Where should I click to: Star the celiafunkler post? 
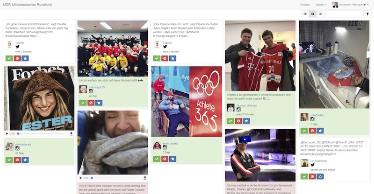click(320, 131)
